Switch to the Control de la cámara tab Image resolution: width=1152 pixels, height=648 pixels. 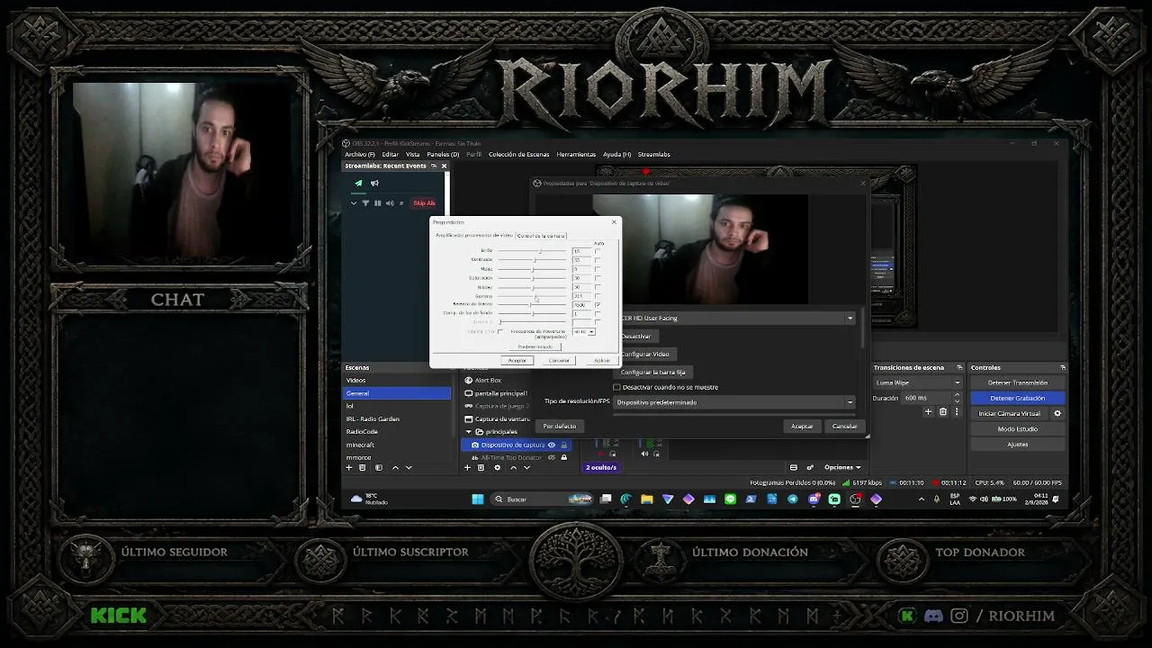pyautogui.click(x=541, y=236)
